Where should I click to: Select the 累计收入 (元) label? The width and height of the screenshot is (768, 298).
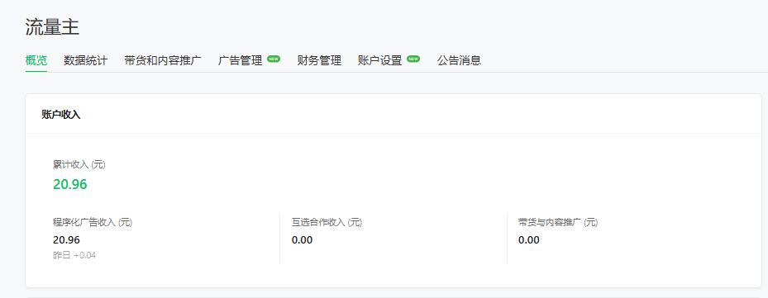click(x=79, y=165)
